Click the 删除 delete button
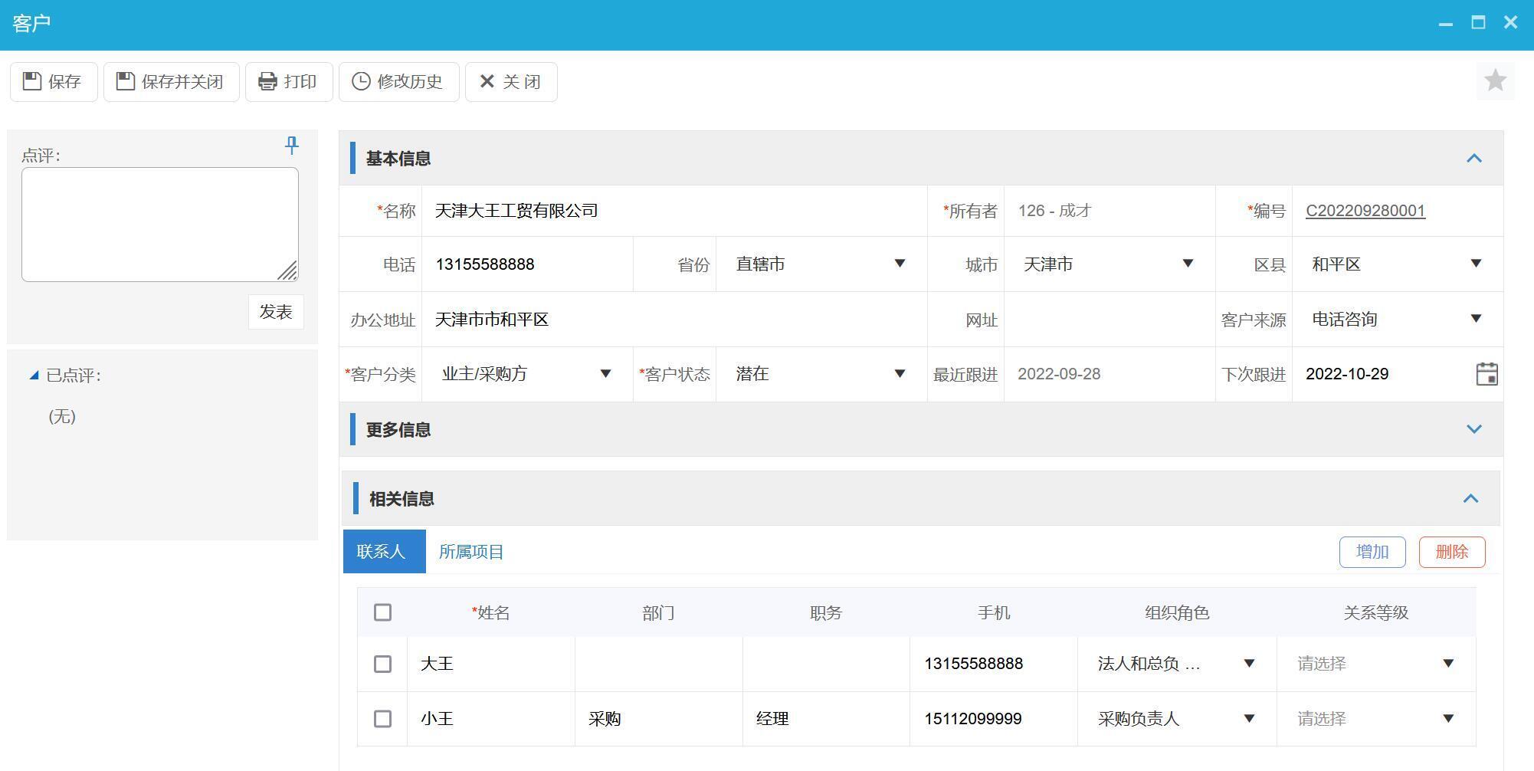The image size is (1534, 771). (1451, 551)
